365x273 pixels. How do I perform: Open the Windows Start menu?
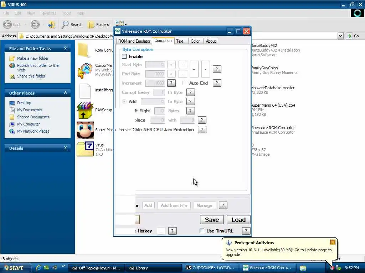coord(15,268)
